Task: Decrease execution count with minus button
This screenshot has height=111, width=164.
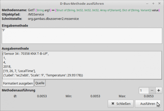Action: pos(152,90)
